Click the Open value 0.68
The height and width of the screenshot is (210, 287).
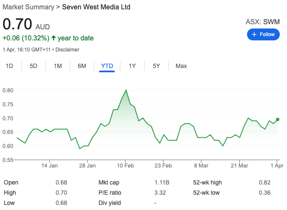tap(61, 182)
